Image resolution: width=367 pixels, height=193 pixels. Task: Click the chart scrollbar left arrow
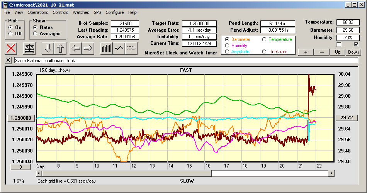click(39, 173)
